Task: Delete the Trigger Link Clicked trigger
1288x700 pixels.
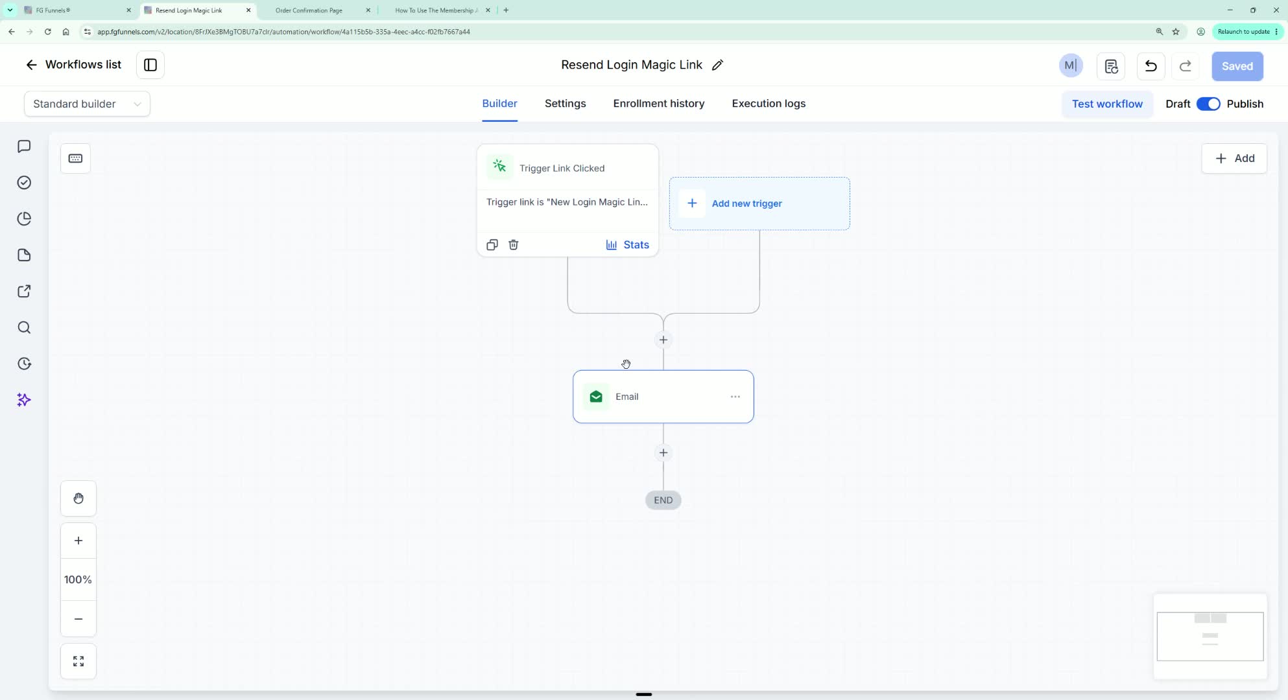Action: point(513,244)
